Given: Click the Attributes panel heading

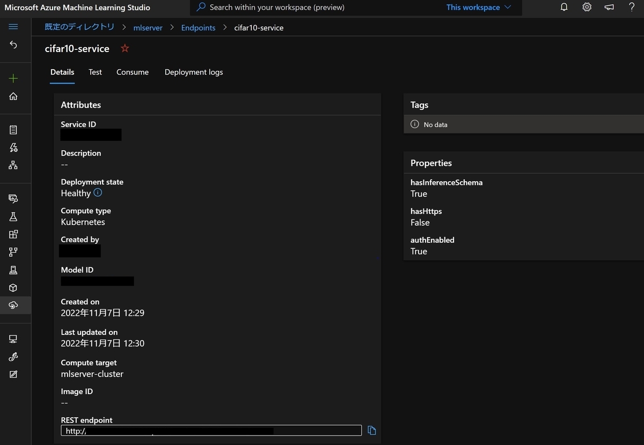Looking at the screenshot, I should tap(81, 105).
